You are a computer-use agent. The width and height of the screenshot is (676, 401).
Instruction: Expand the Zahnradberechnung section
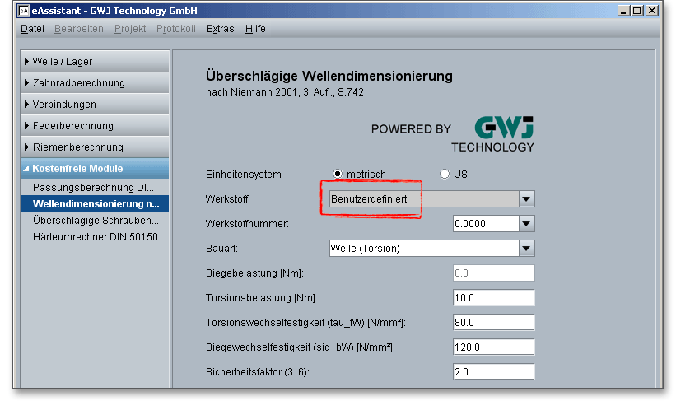94,83
